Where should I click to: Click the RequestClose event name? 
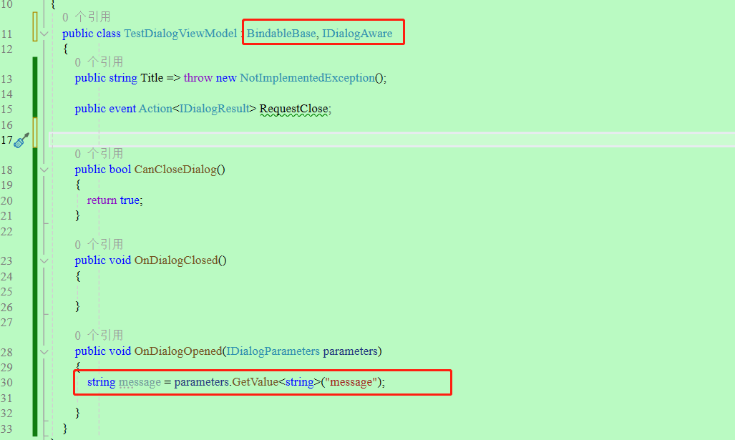tap(294, 109)
